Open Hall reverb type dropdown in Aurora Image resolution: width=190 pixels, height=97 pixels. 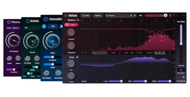pos(32,28)
